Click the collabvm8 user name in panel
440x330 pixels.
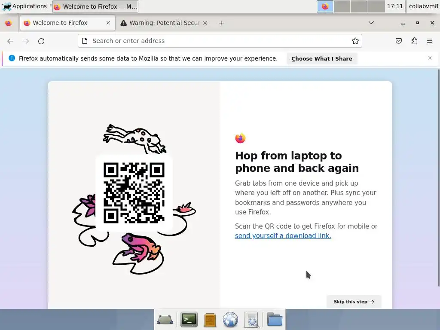[423, 6]
